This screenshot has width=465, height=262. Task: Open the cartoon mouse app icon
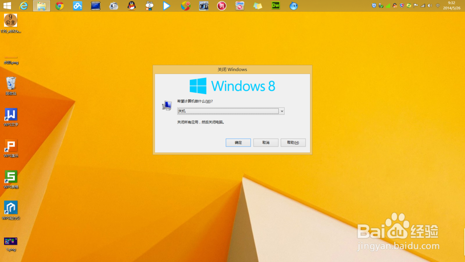(149, 6)
